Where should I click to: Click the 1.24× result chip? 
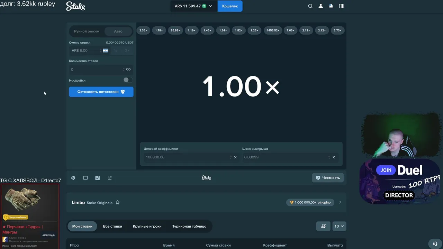(223, 30)
